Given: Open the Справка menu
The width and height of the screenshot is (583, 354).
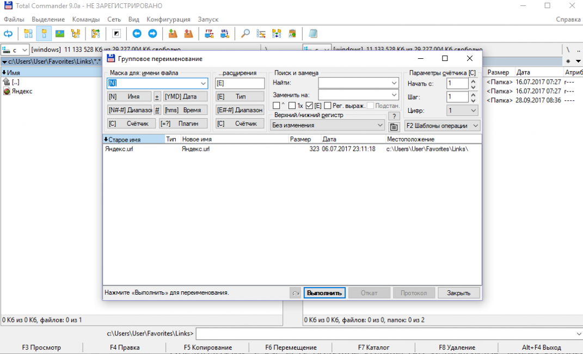Looking at the screenshot, I should click(x=568, y=20).
